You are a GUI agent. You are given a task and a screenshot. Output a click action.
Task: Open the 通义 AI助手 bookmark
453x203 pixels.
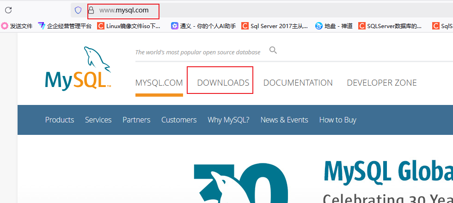pos(203,26)
